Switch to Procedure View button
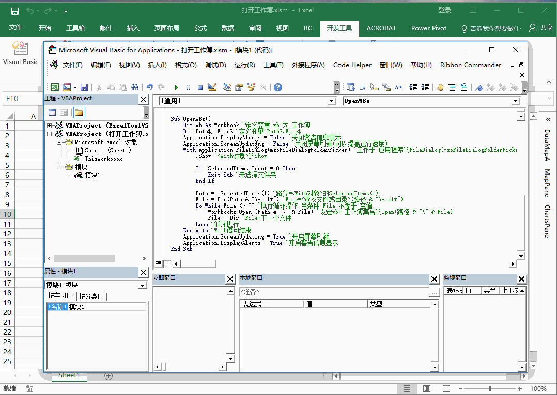 [x=159, y=264]
